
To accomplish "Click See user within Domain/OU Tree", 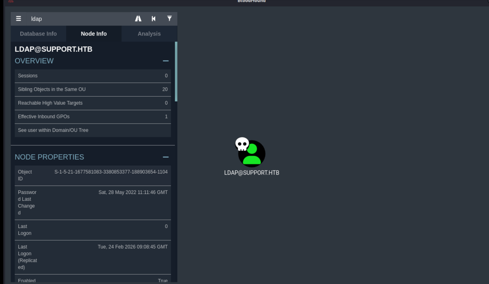I will tap(93, 130).
